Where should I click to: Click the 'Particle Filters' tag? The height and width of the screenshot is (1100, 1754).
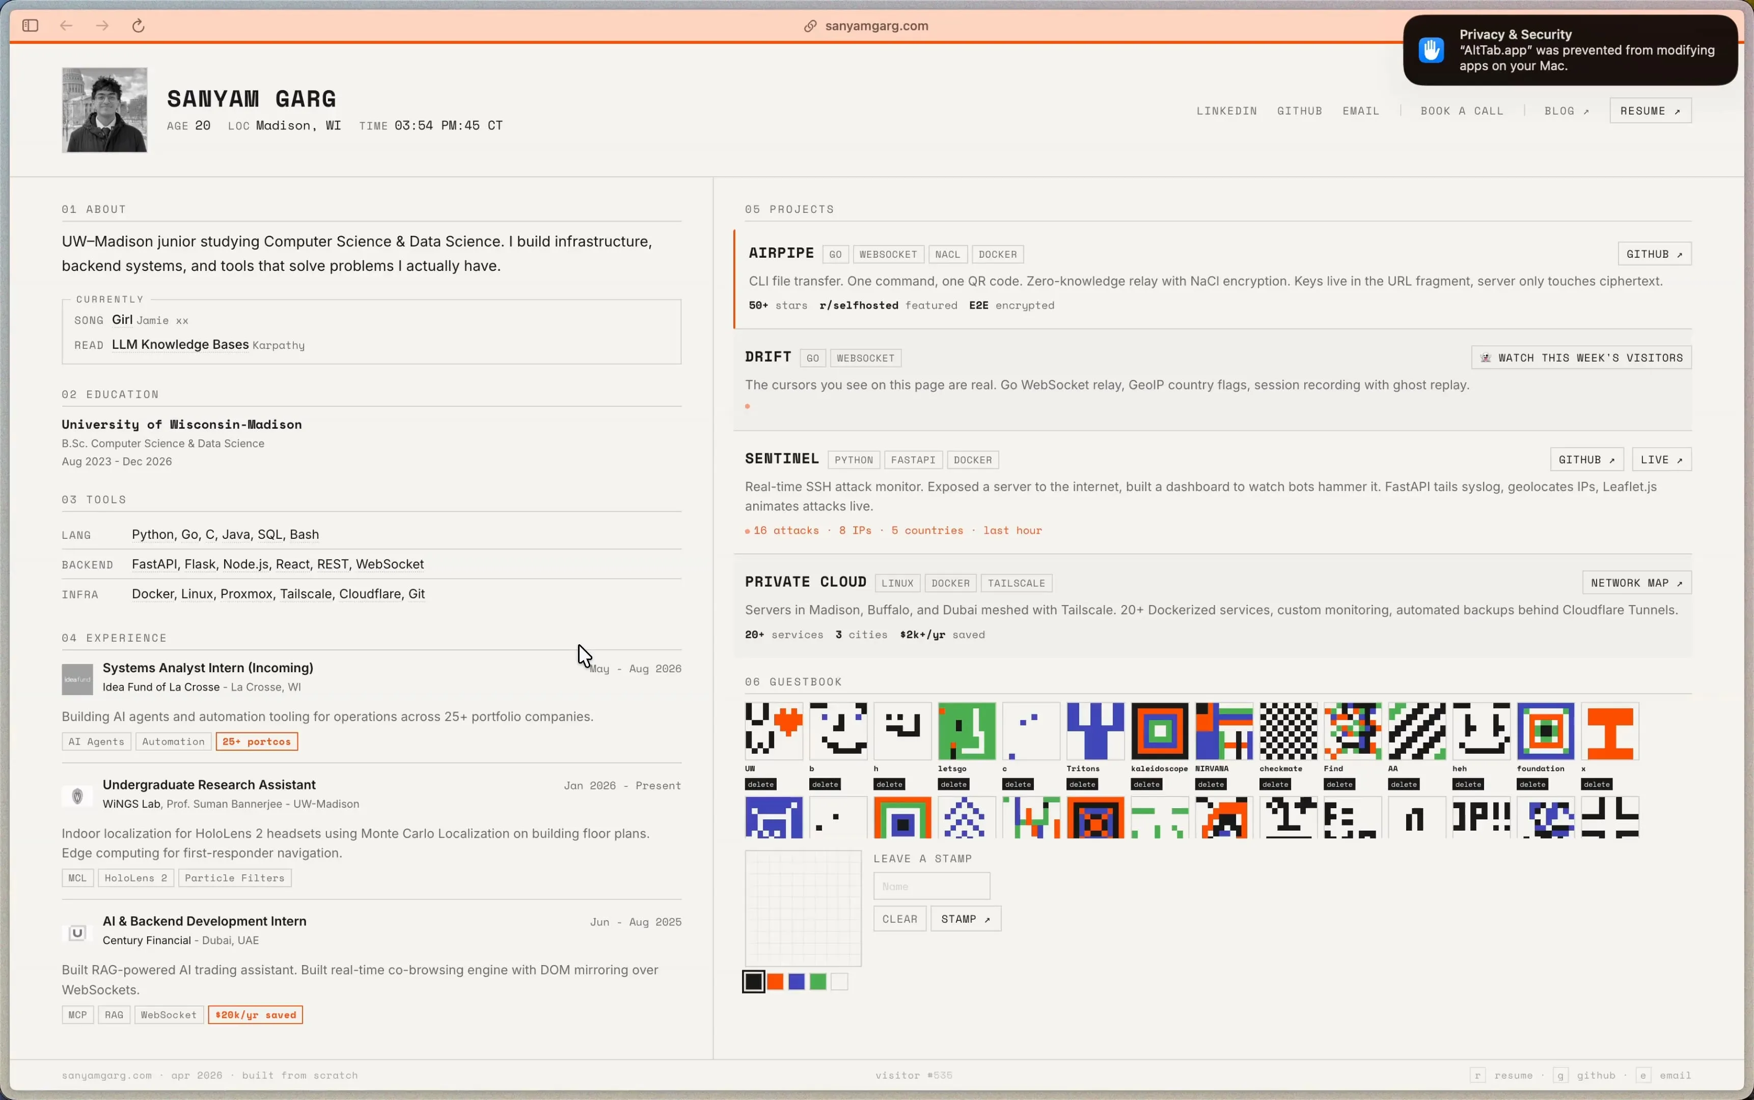point(234,878)
